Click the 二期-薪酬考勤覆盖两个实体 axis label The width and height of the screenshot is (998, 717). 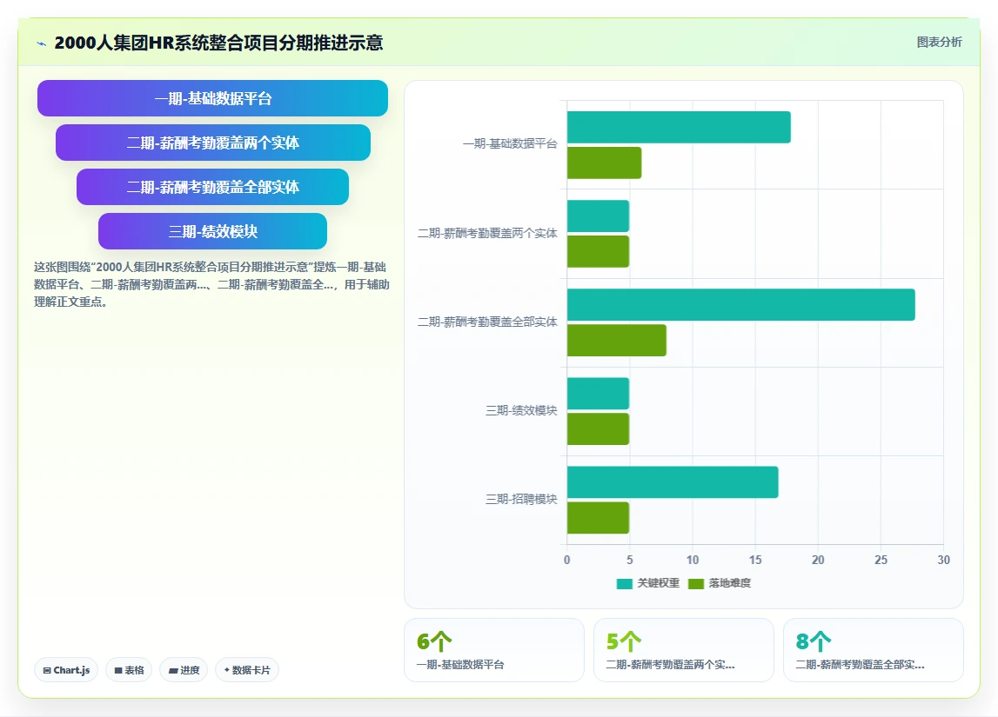pyautogui.click(x=487, y=233)
